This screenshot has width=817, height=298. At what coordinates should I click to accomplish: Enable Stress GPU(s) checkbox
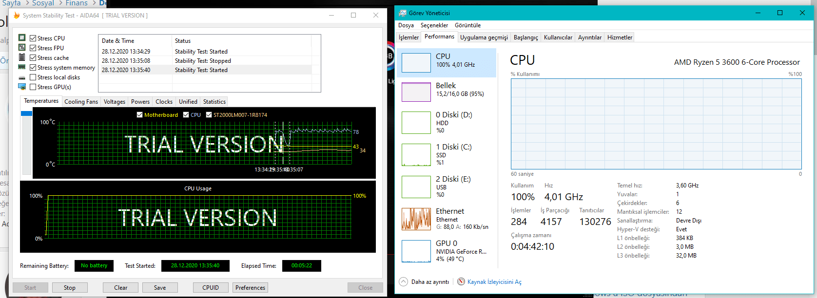coord(33,87)
